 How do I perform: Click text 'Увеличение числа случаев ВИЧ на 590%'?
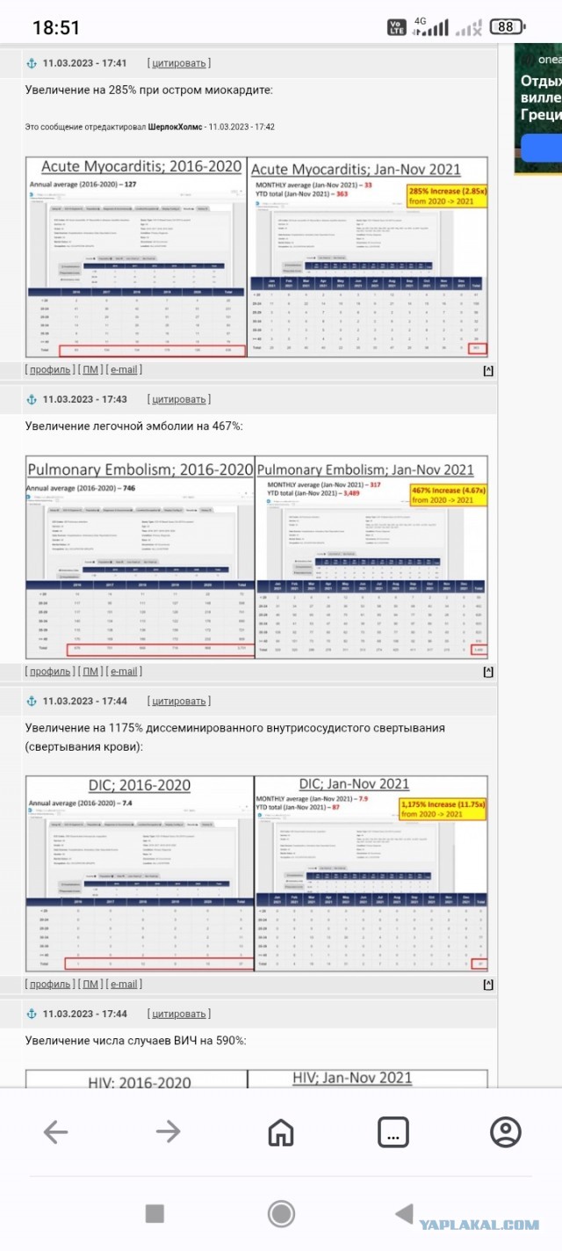(136, 1041)
